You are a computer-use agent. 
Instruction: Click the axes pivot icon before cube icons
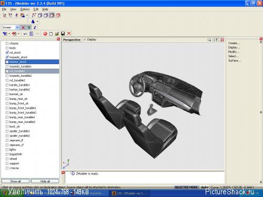point(34,15)
